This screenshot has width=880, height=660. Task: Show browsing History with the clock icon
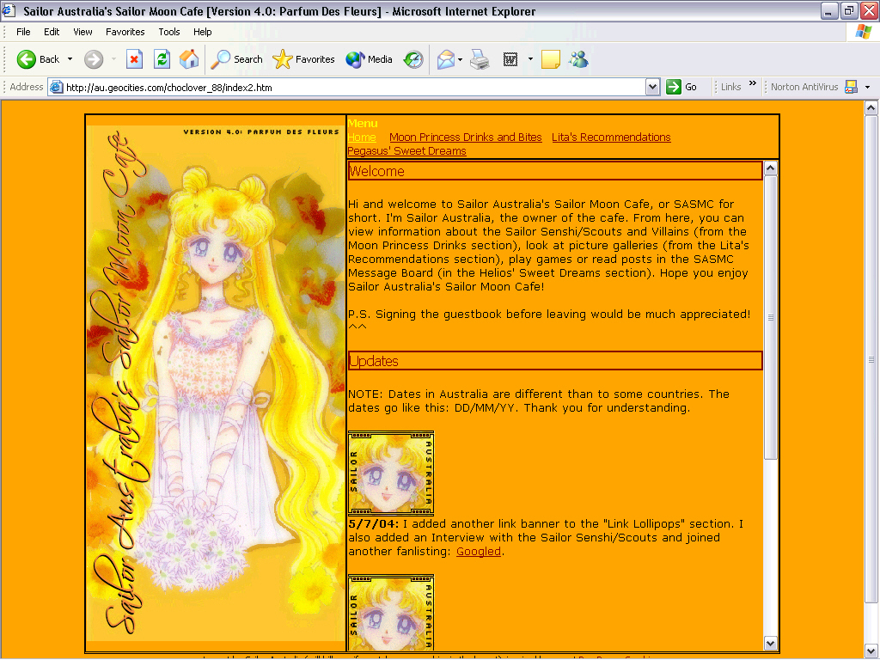[x=413, y=59]
